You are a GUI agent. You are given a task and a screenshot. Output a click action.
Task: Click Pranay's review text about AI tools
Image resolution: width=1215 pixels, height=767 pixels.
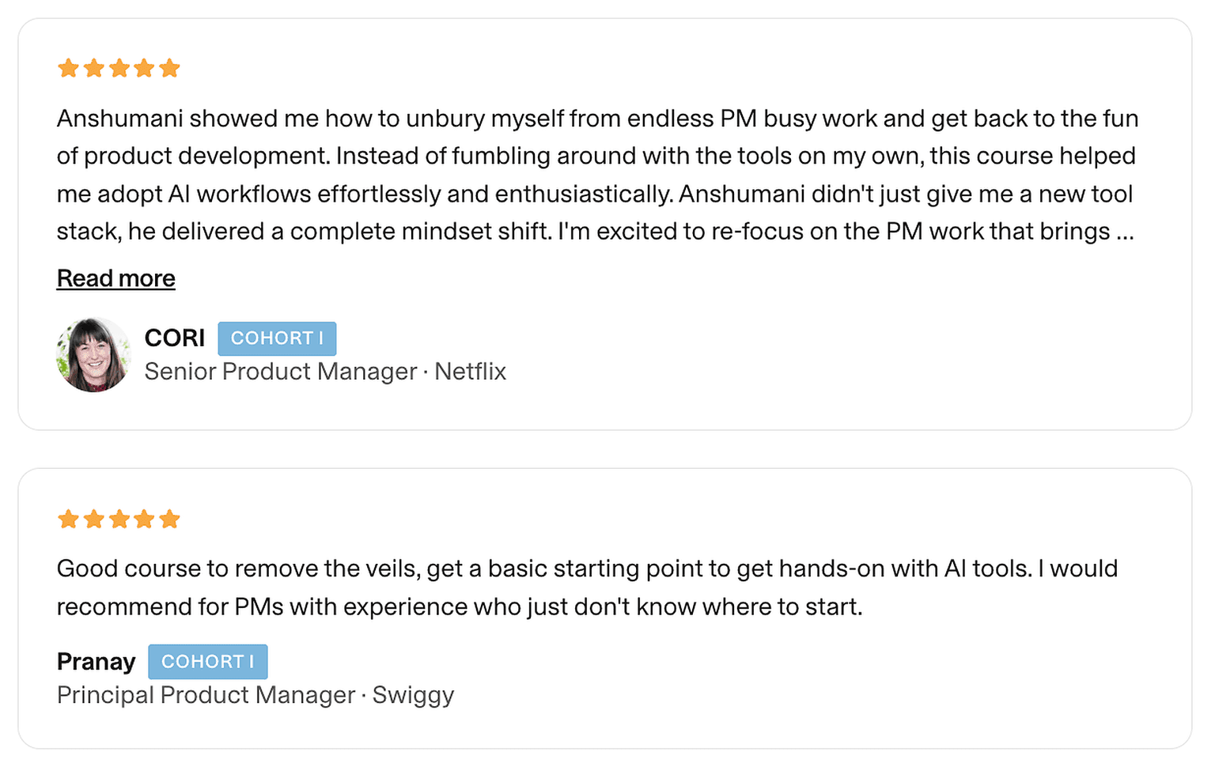[587, 588]
